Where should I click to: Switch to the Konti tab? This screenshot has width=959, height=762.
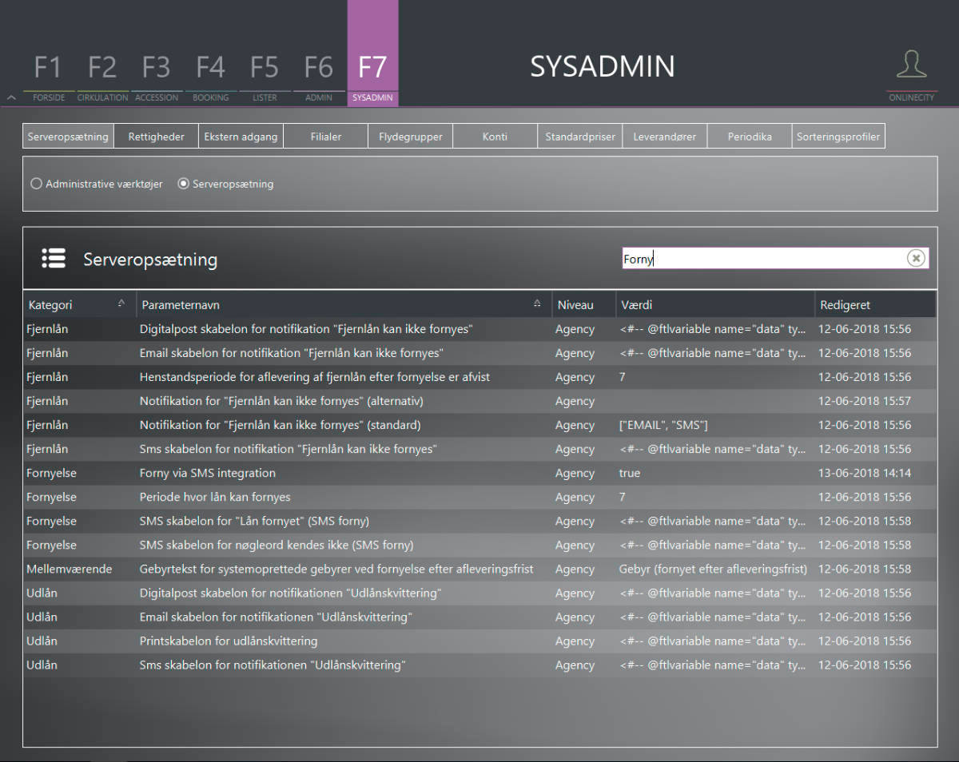click(x=495, y=136)
